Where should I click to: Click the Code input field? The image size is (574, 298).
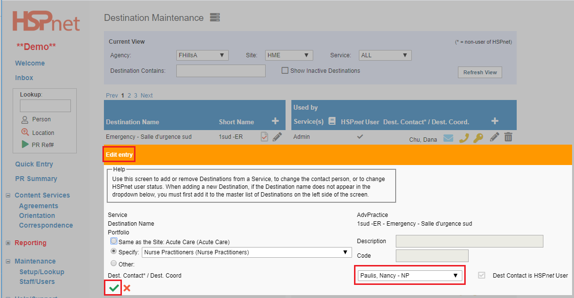click(432, 256)
